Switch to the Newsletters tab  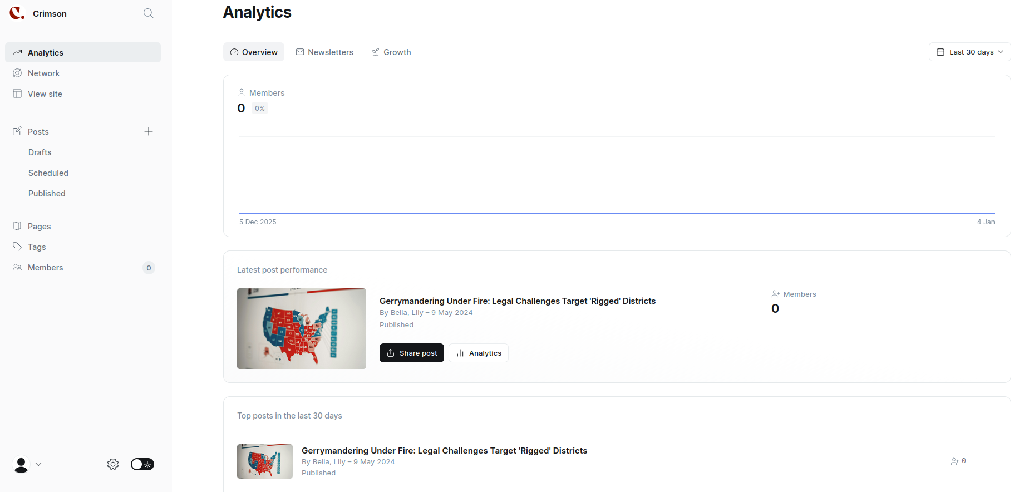[324, 52]
